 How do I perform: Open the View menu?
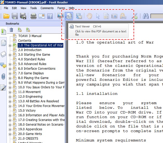[23, 8]
